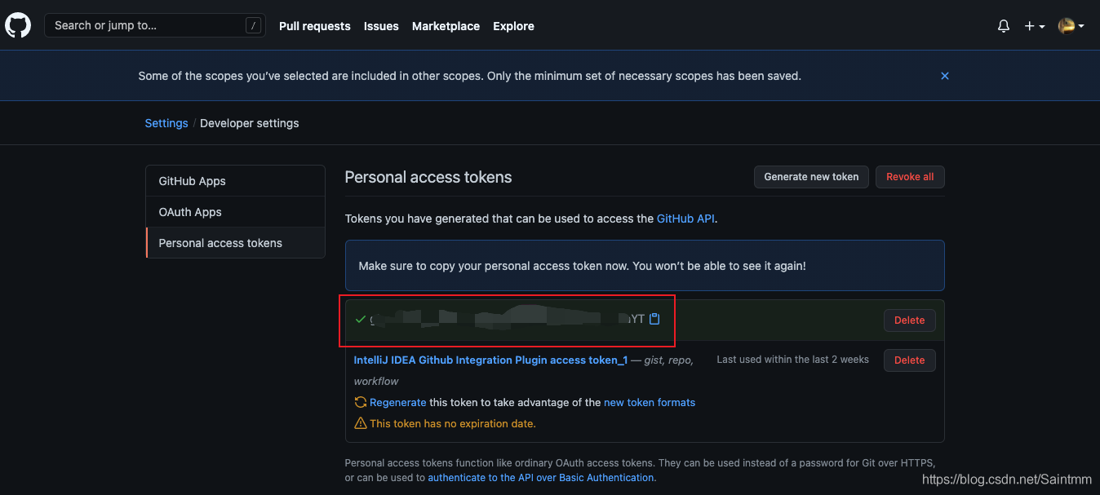Switch to Personal access tokens section

[220, 242]
